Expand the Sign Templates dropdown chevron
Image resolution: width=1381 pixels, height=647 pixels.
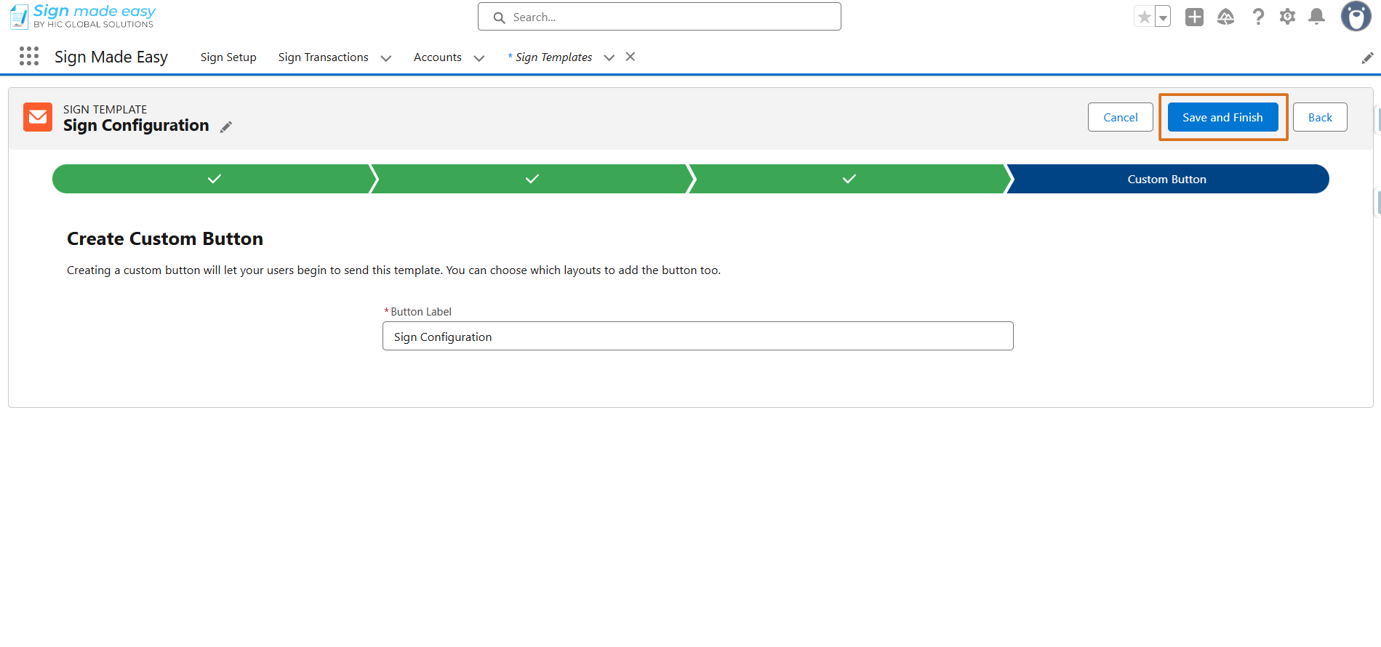[609, 58]
